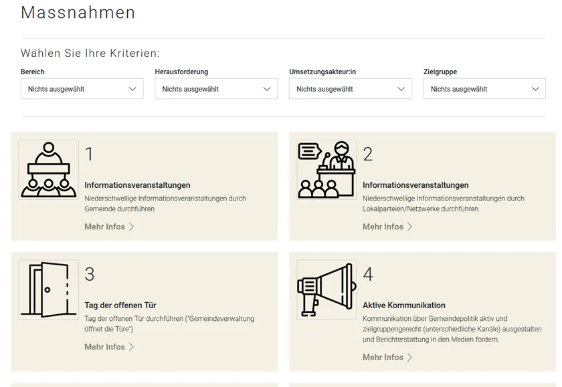
Task: Open Mehr Infos for card 2
Action: (383, 227)
